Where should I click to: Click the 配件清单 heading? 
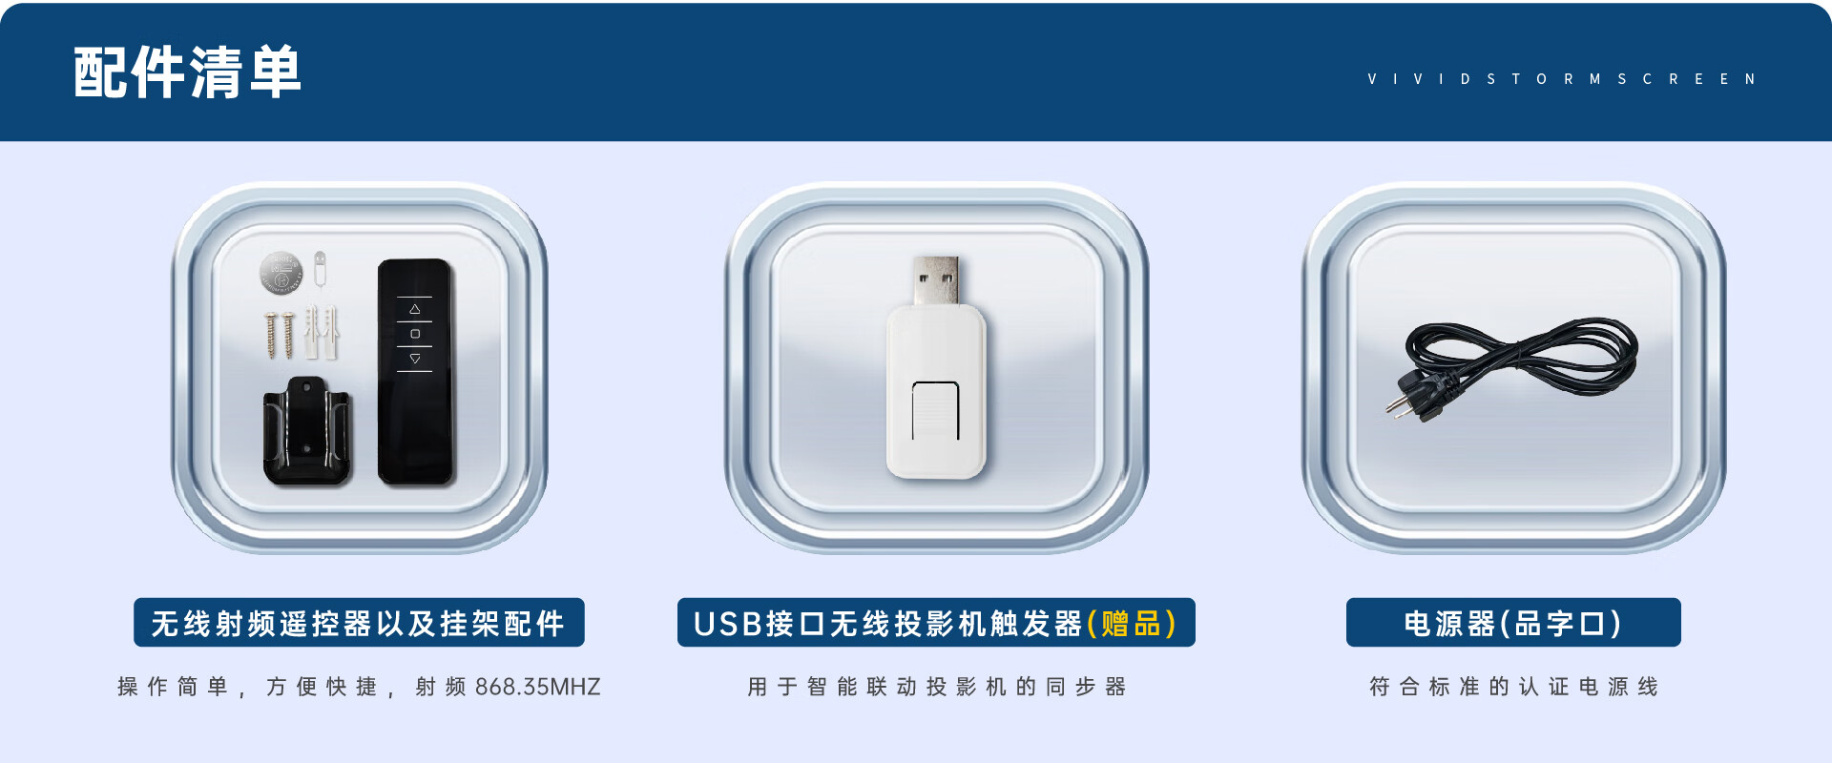(x=188, y=72)
